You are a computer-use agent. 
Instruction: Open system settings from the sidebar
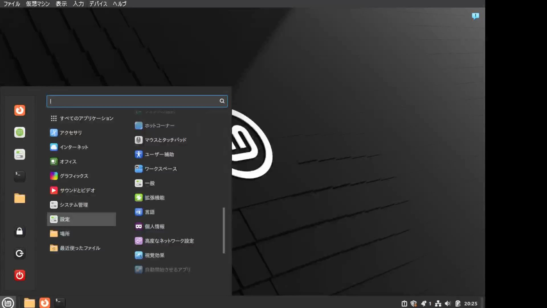point(19,154)
